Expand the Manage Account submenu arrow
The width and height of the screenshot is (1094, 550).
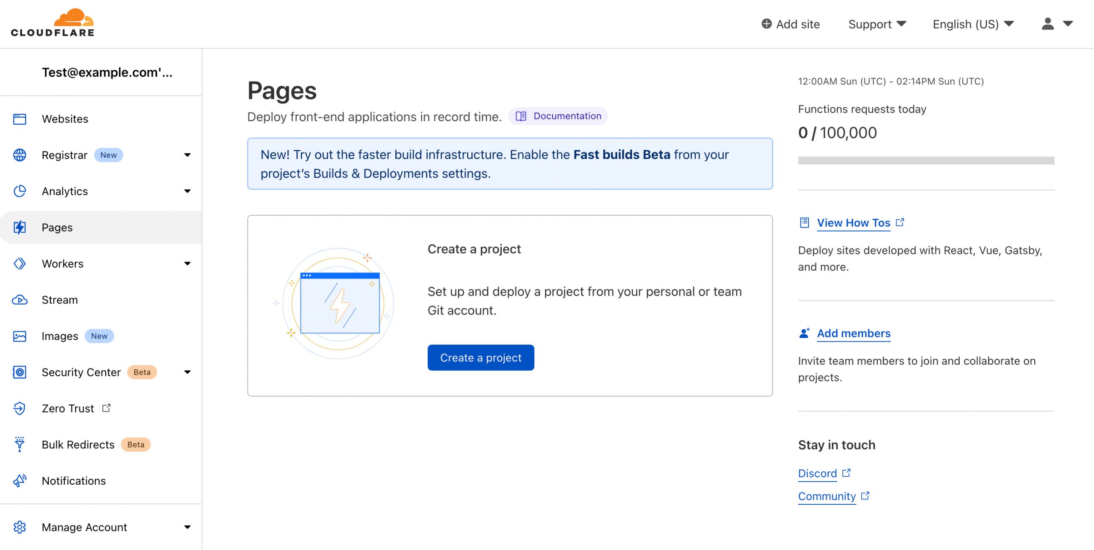tap(188, 527)
